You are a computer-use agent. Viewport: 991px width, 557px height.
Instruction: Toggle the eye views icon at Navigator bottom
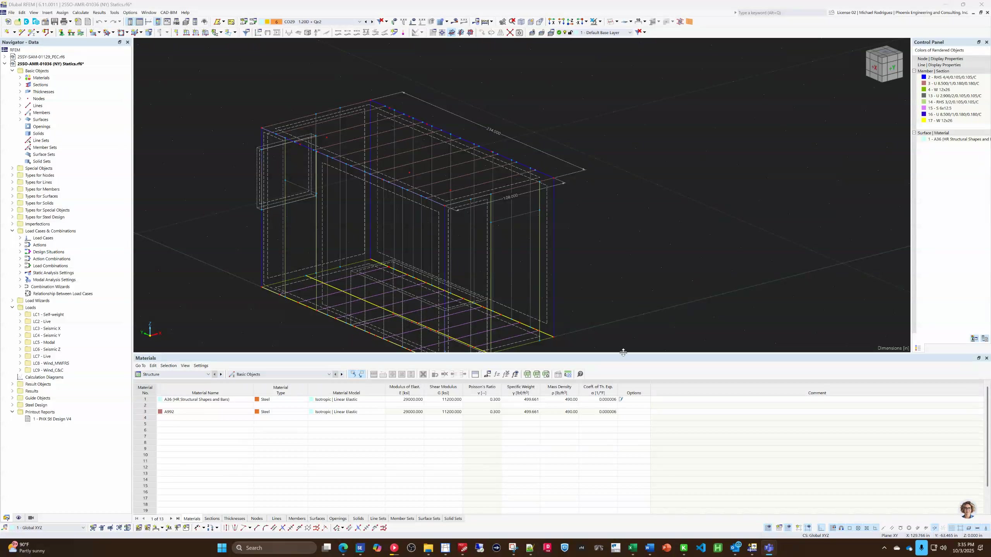point(18,518)
